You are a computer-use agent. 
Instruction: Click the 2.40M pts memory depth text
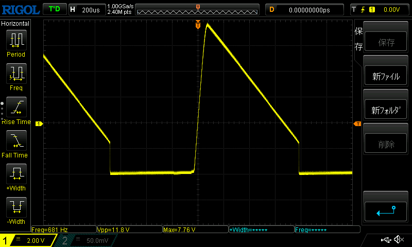pos(119,12)
